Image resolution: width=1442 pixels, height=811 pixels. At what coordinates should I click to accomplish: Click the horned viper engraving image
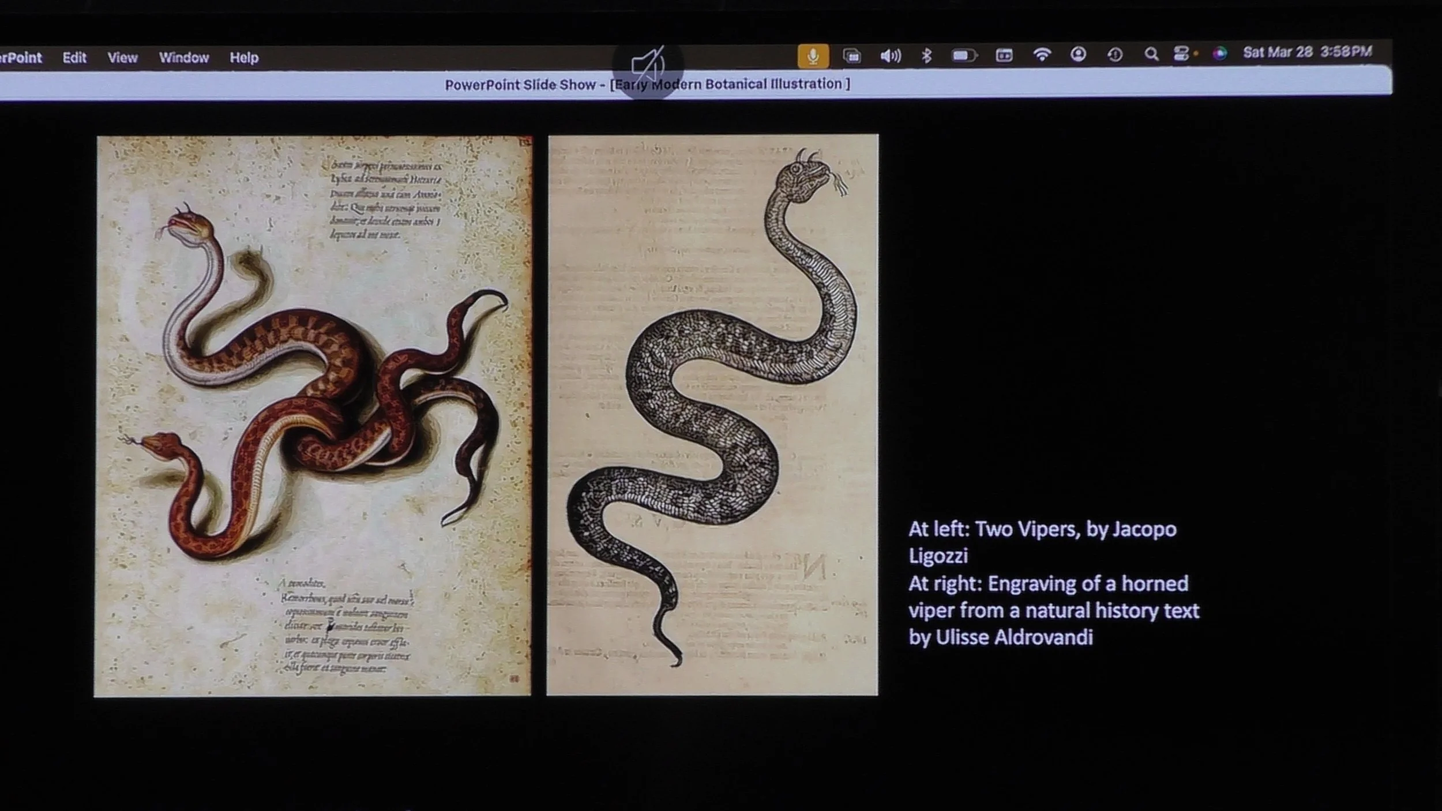tap(712, 414)
